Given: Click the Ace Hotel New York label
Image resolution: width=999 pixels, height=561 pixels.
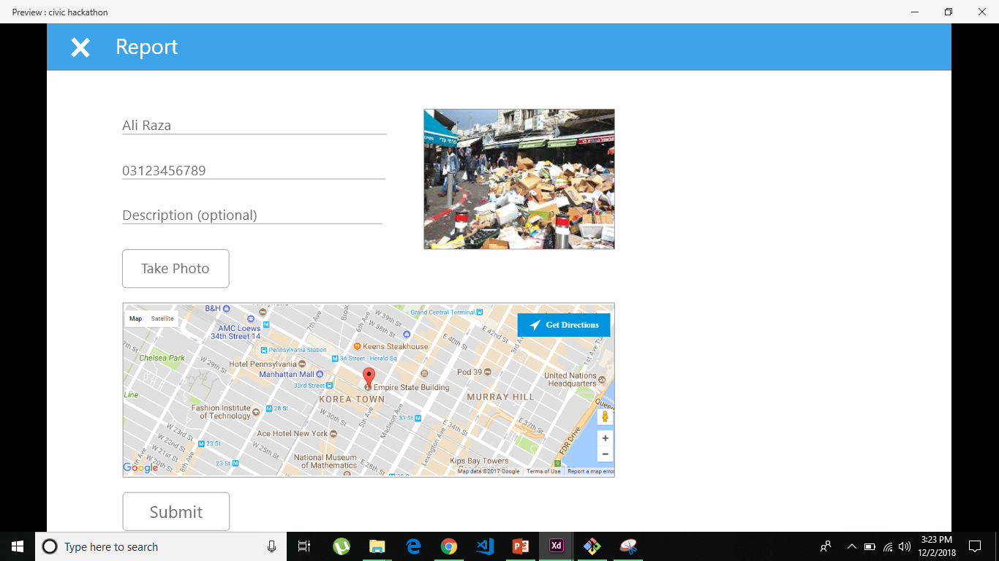Looking at the screenshot, I should (292, 433).
